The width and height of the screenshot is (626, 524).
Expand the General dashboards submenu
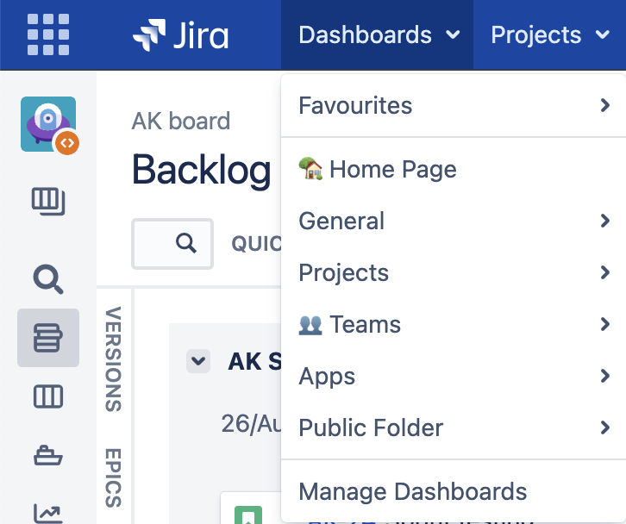[x=453, y=221]
